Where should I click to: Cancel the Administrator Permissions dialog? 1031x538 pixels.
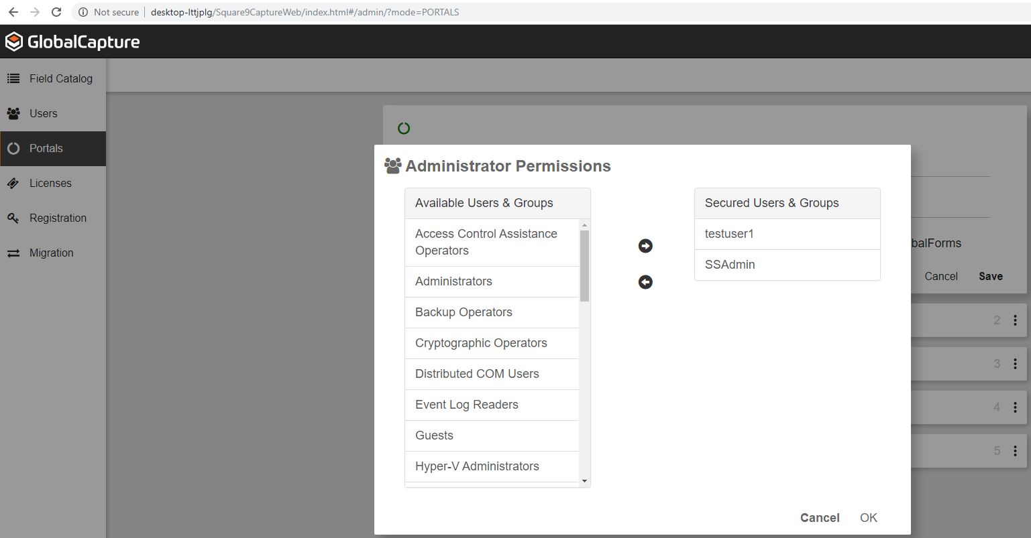pos(820,517)
